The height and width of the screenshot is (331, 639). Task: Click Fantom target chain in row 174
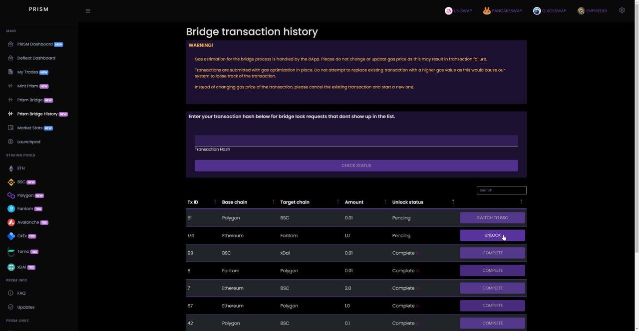289,235
